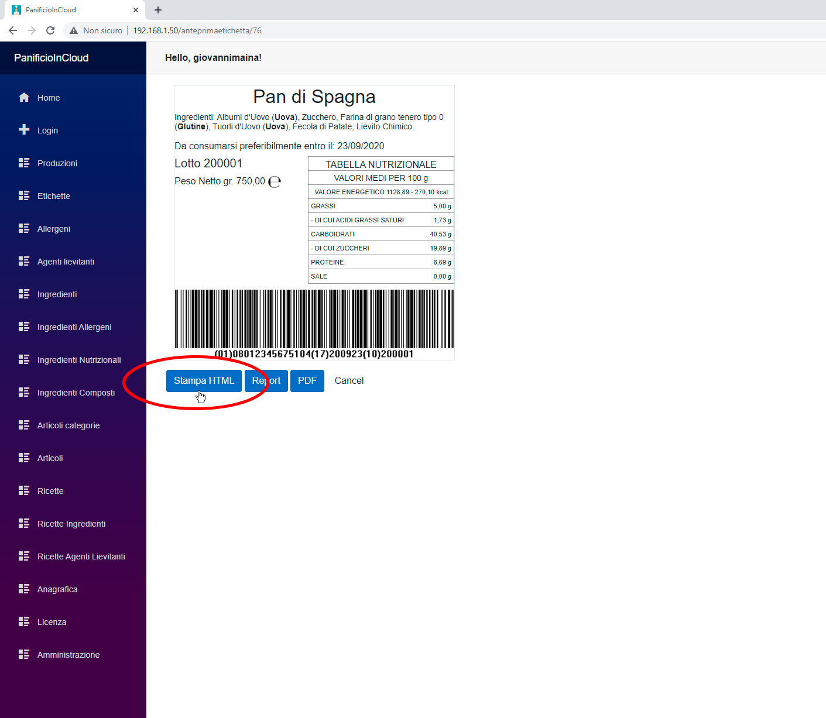The height and width of the screenshot is (718, 826).
Task: Click the Agenti lievitanti list icon
Action: 24,261
